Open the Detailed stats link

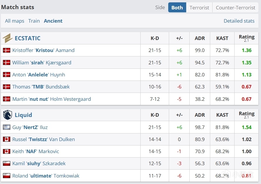(x=239, y=21)
